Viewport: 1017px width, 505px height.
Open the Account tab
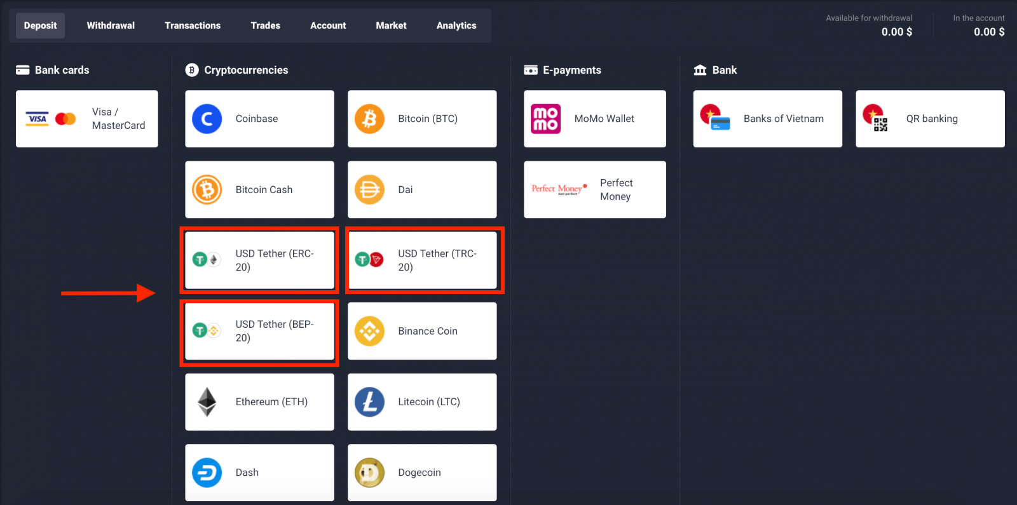pyautogui.click(x=328, y=25)
